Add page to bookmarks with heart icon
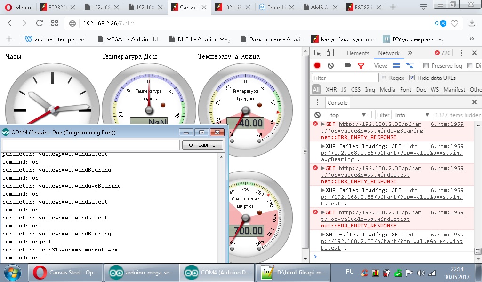The image size is (482, 282). (454, 23)
